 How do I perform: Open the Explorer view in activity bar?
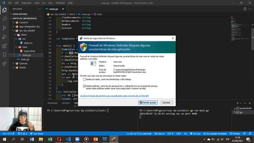point(4,10)
